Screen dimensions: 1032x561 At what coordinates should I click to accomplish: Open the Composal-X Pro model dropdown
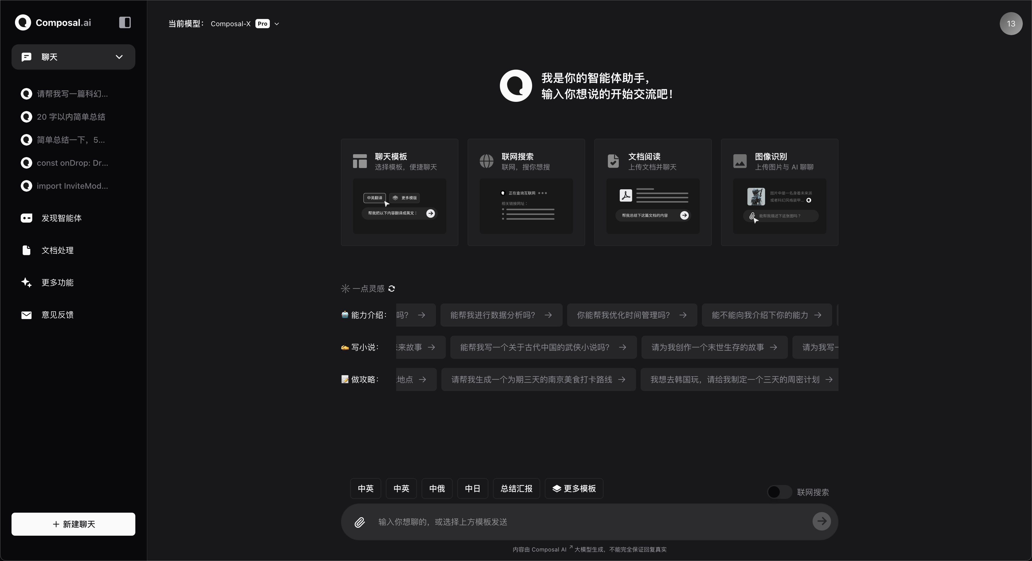tap(244, 24)
